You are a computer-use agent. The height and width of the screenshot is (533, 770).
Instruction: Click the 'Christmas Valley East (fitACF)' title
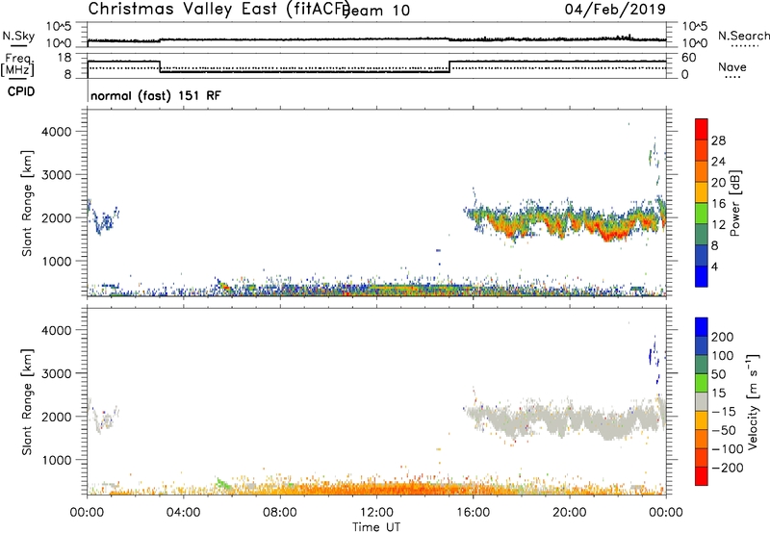[219, 10]
